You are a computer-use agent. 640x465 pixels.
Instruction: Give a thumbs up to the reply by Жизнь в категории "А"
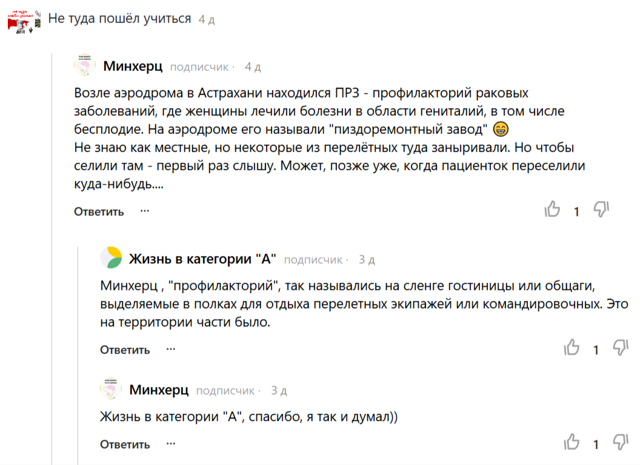click(572, 350)
